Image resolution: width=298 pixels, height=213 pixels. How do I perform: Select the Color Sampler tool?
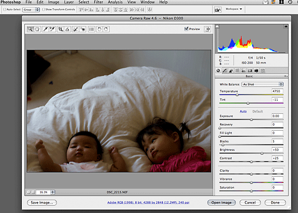[x=52, y=29]
